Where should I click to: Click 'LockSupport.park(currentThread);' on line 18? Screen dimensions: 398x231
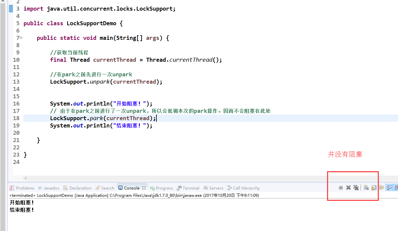point(103,118)
